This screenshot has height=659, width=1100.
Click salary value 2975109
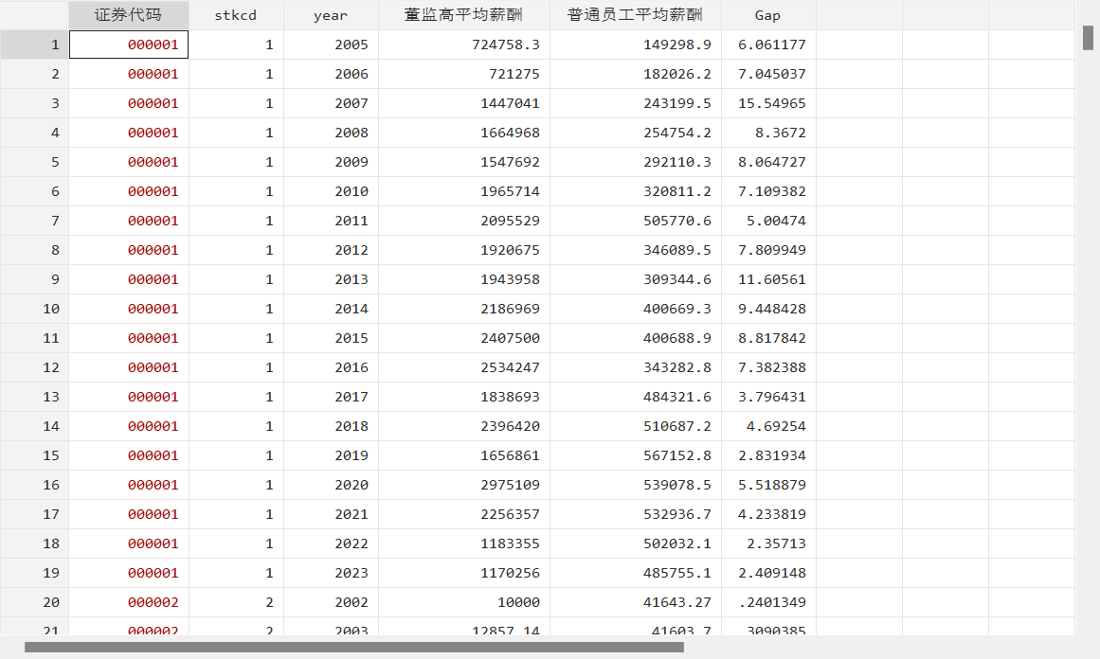463,485
